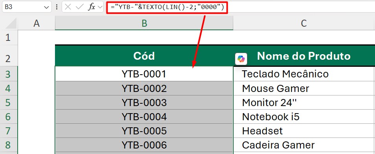375x154 pixels.
Task: Click the Insert Function fx icon
Action: 91,7
